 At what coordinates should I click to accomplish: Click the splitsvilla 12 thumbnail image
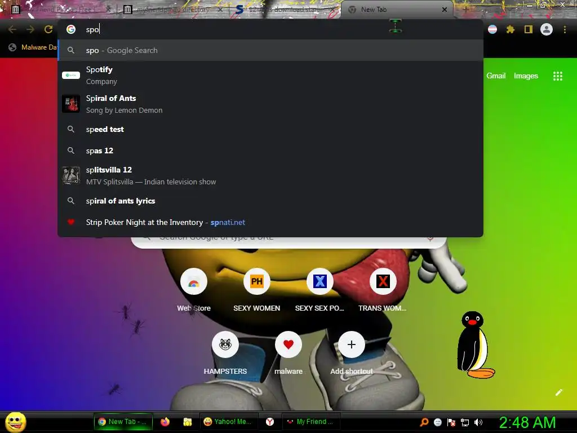click(71, 176)
